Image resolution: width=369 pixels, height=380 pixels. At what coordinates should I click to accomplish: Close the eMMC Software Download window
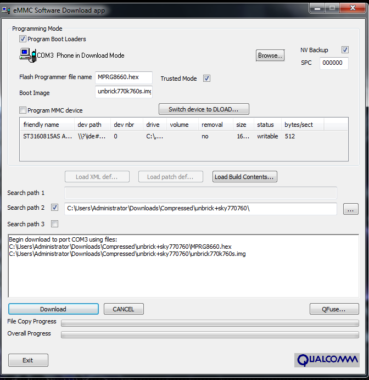coord(353,8)
